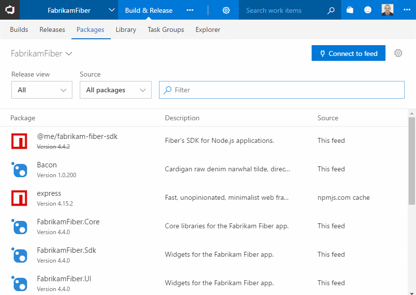Screen dimensions: 416x295
Task: Click in the Filter input field
Action: tap(282, 90)
